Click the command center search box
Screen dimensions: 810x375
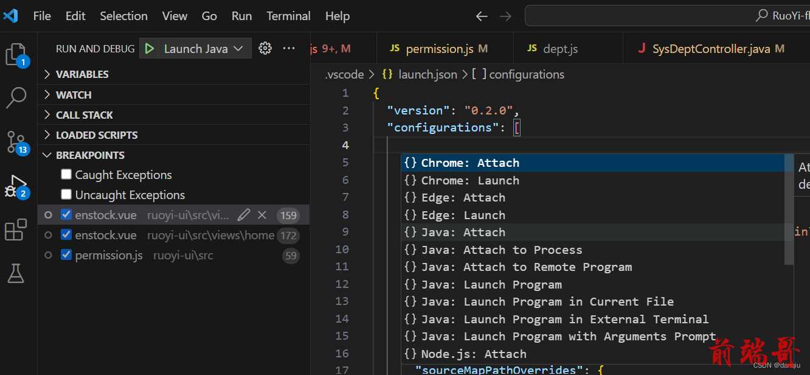point(667,16)
